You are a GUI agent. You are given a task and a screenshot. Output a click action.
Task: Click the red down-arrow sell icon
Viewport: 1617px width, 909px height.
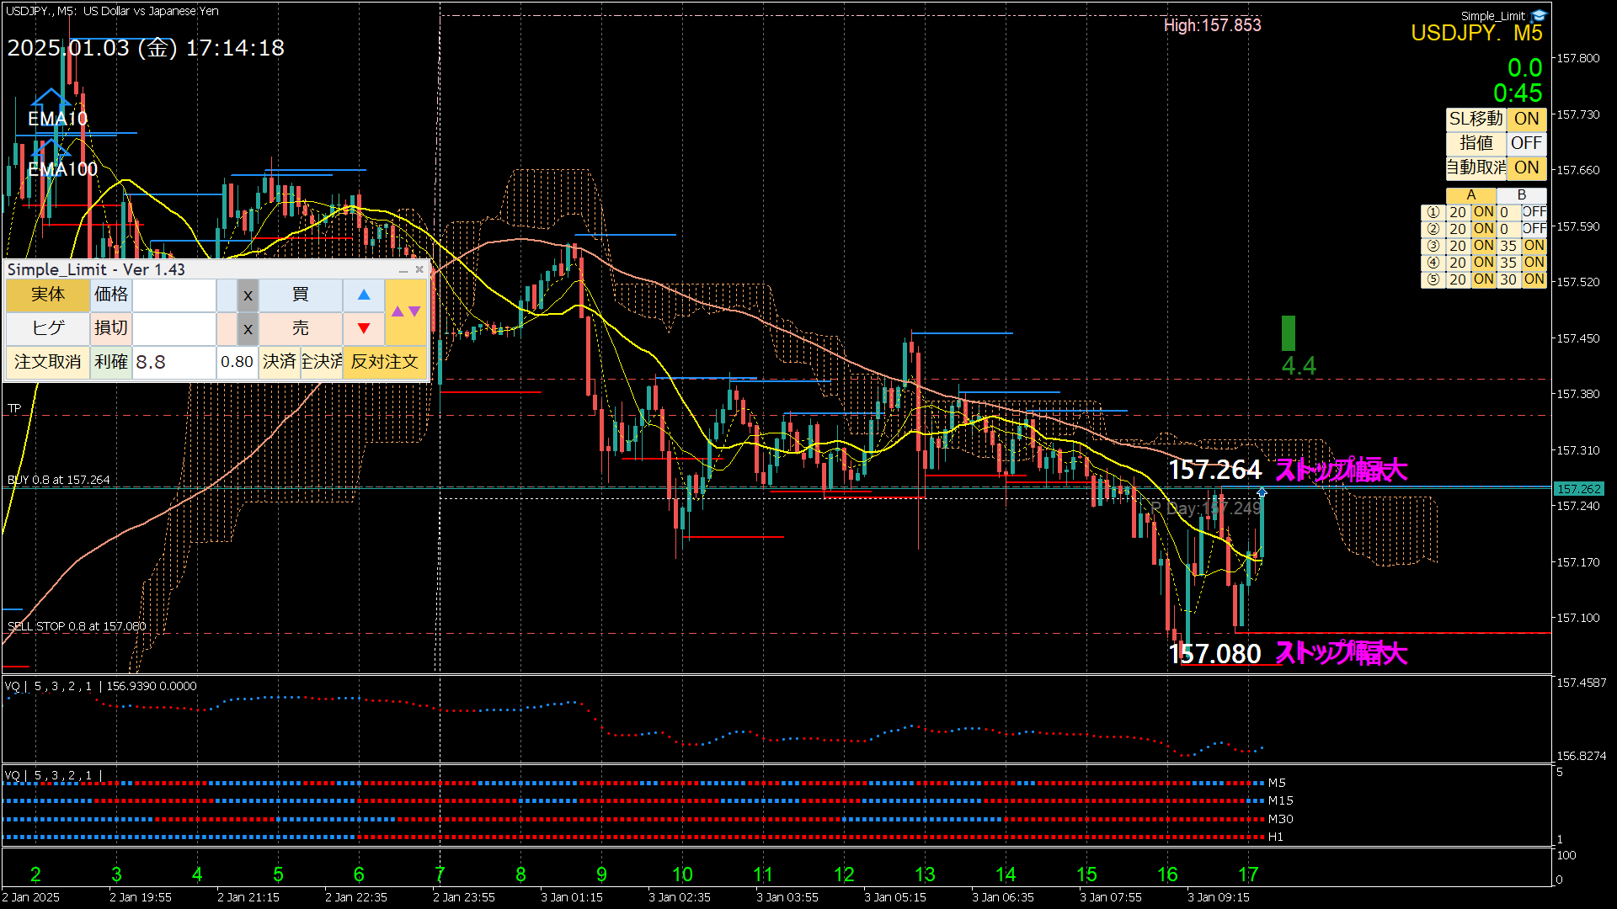tap(364, 328)
